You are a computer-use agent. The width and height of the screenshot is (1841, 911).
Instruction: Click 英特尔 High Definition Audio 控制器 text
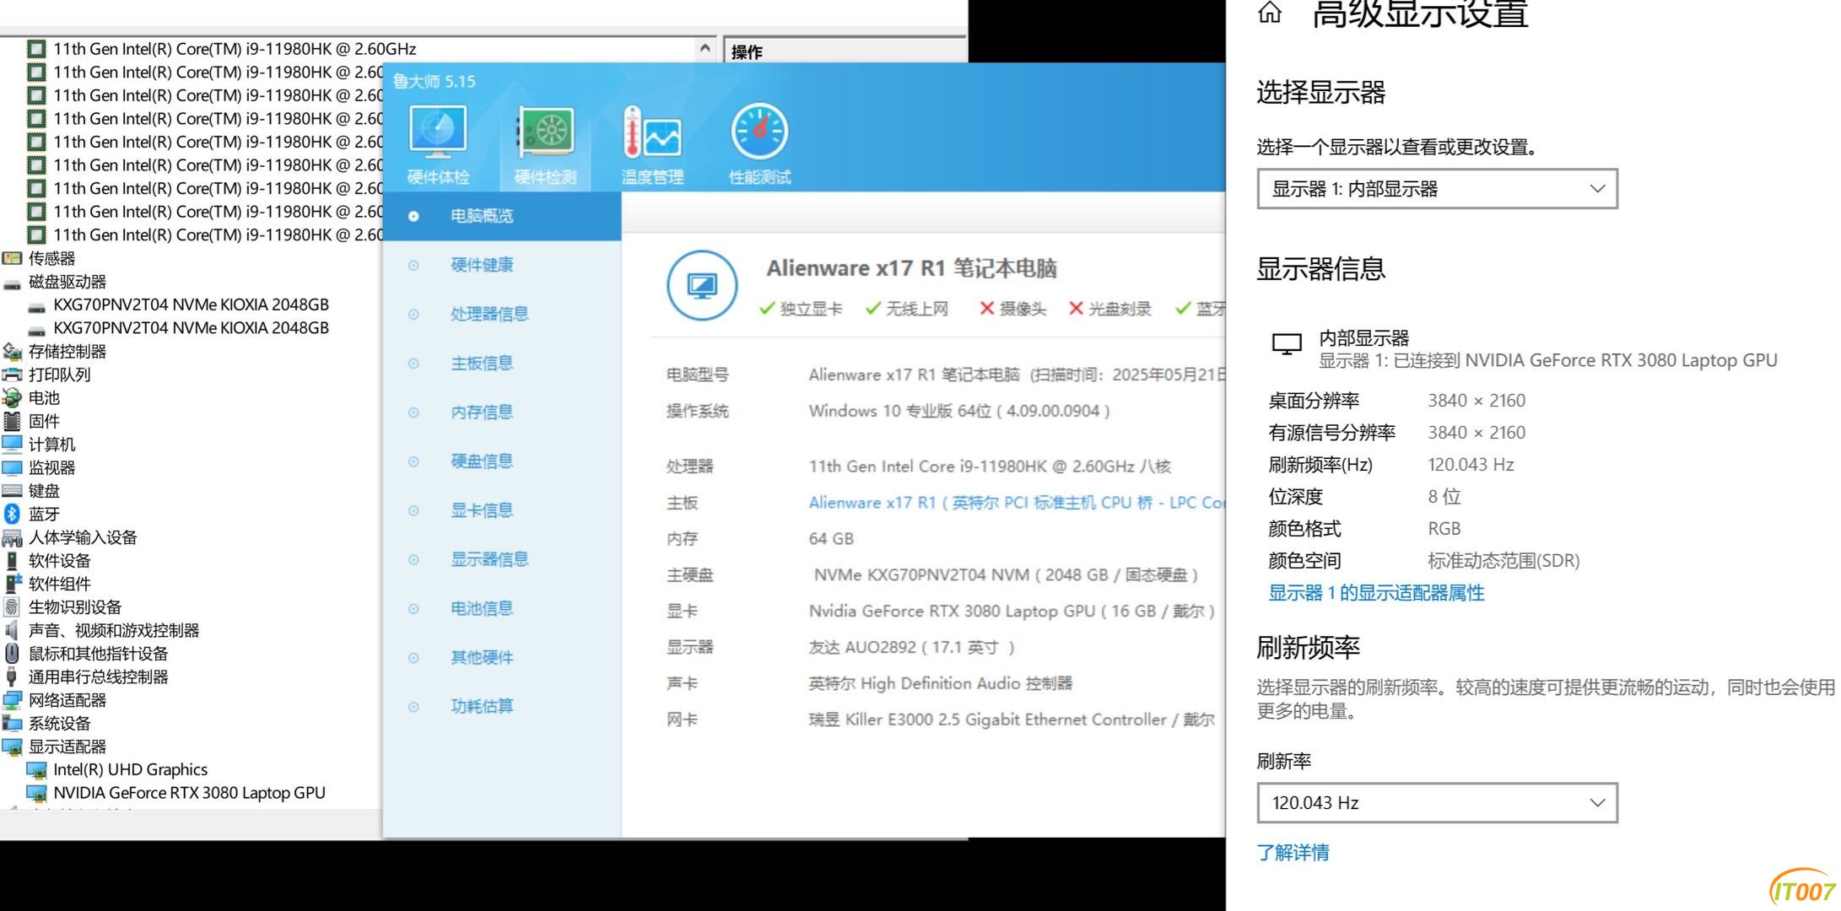tap(940, 683)
